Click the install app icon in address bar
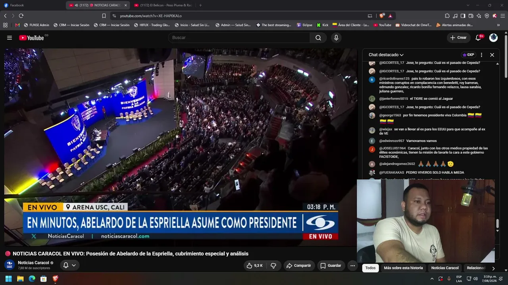 pos(370,16)
